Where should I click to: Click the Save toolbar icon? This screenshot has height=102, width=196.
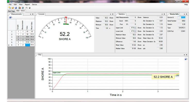click(x=16, y=8)
